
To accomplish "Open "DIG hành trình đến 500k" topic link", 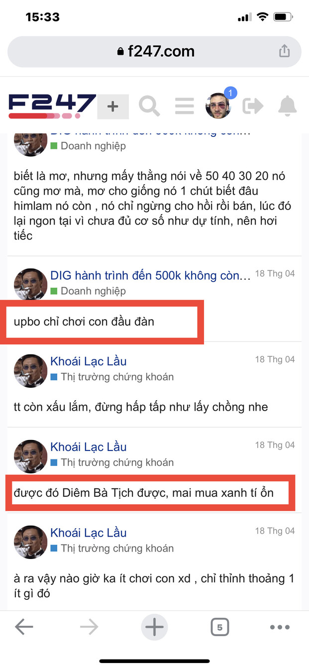I will coord(150,275).
